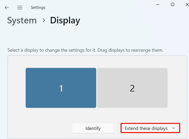Viewport: 189px width, 139px height.
Task: Click the empty area left of Identify
Action: [39, 128]
